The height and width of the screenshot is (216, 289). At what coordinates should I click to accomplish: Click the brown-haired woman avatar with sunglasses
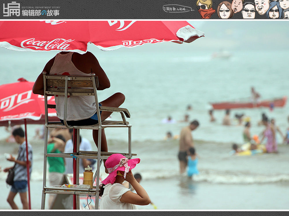click(225, 10)
